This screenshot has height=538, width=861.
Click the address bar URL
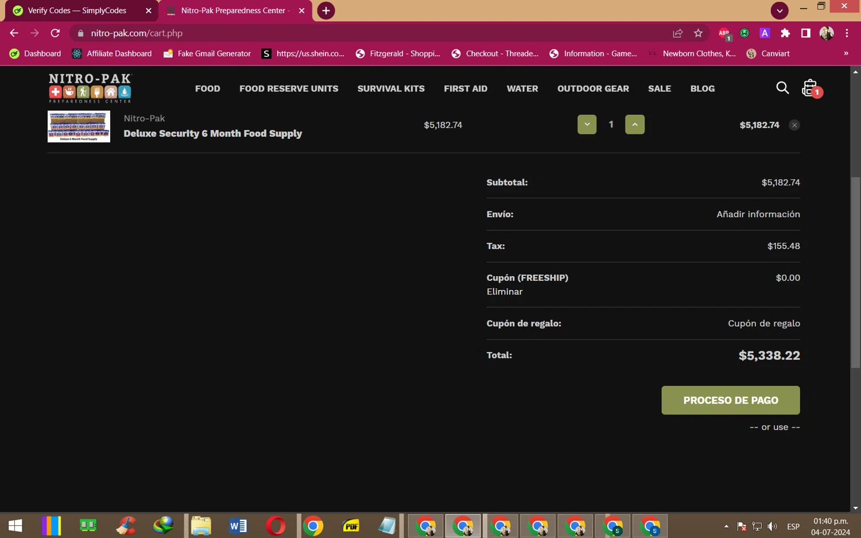tap(137, 33)
